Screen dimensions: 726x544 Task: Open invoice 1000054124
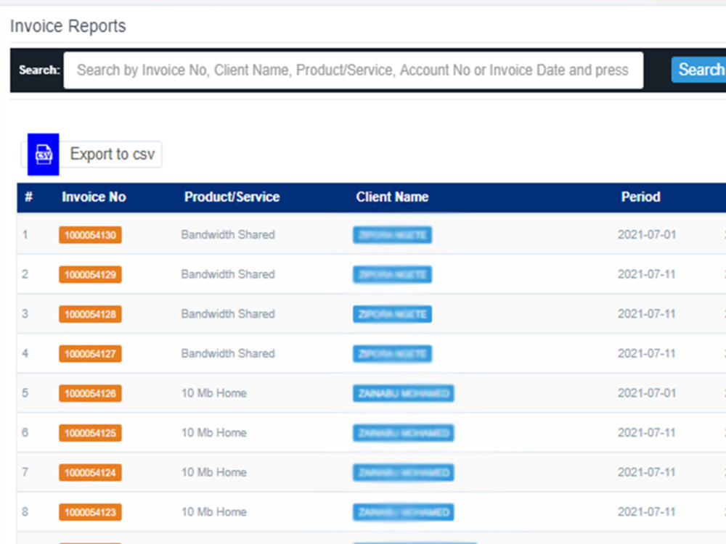click(90, 473)
